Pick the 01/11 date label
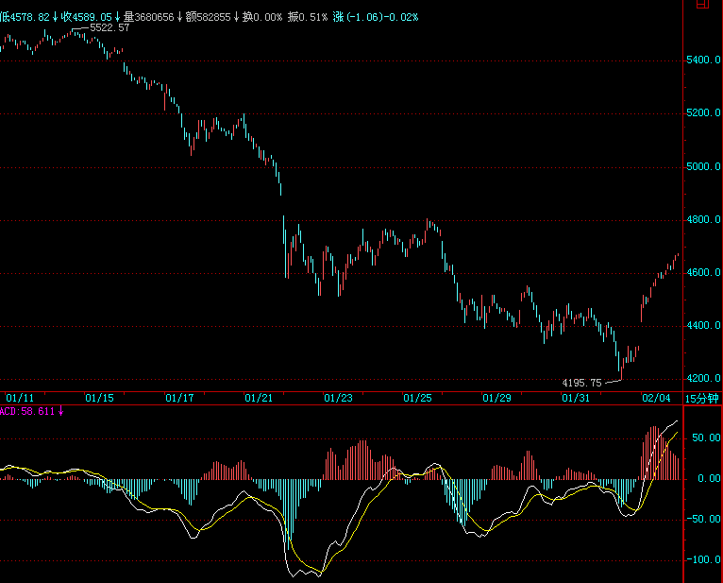This screenshot has width=723, height=583. tap(20, 398)
